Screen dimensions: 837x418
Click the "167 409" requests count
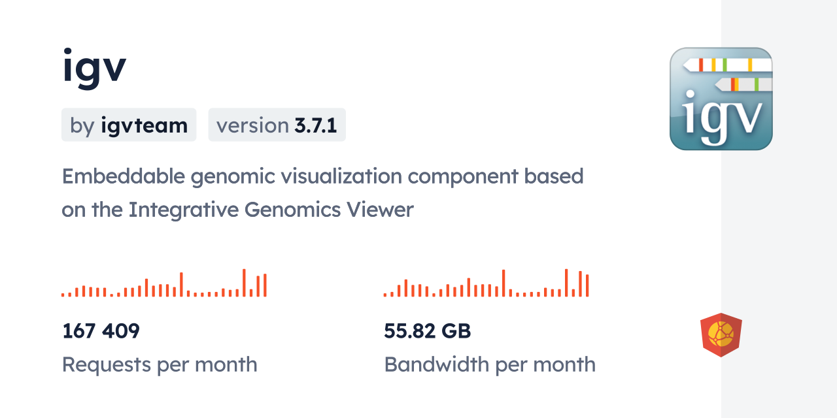coord(101,331)
